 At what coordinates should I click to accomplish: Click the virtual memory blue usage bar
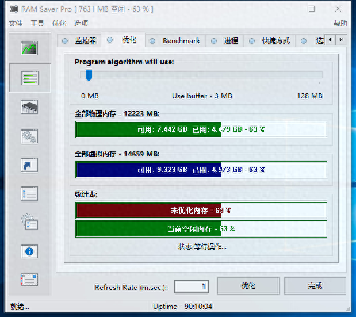tap(201, 170)
